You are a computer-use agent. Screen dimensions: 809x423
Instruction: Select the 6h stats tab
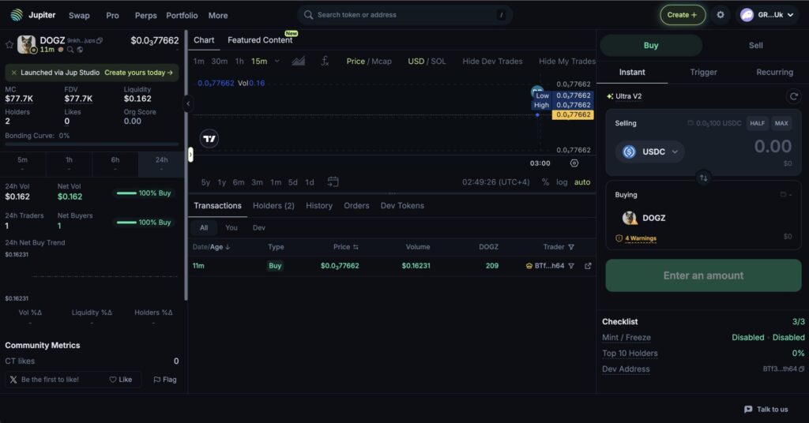point(115,164)
